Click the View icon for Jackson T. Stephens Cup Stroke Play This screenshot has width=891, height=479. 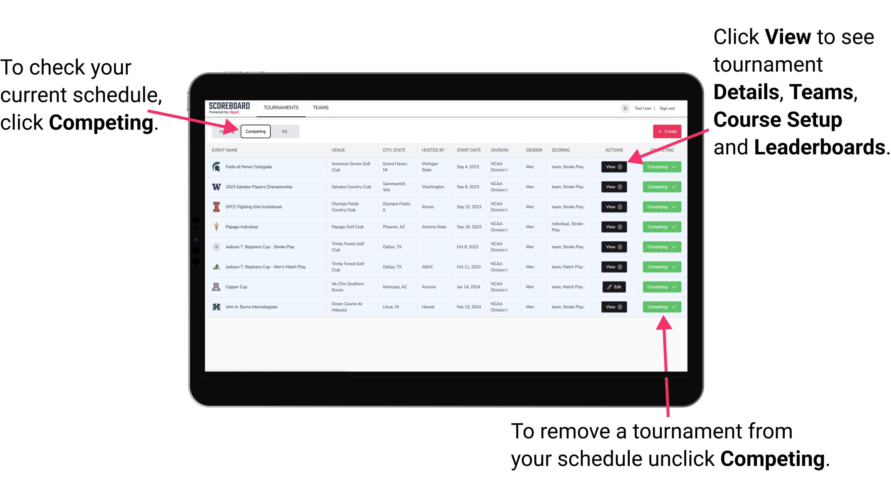pyautogui.click(x=614, y=247)
